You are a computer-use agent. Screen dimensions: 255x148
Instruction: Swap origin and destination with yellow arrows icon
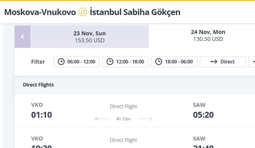tap(83, 12)
